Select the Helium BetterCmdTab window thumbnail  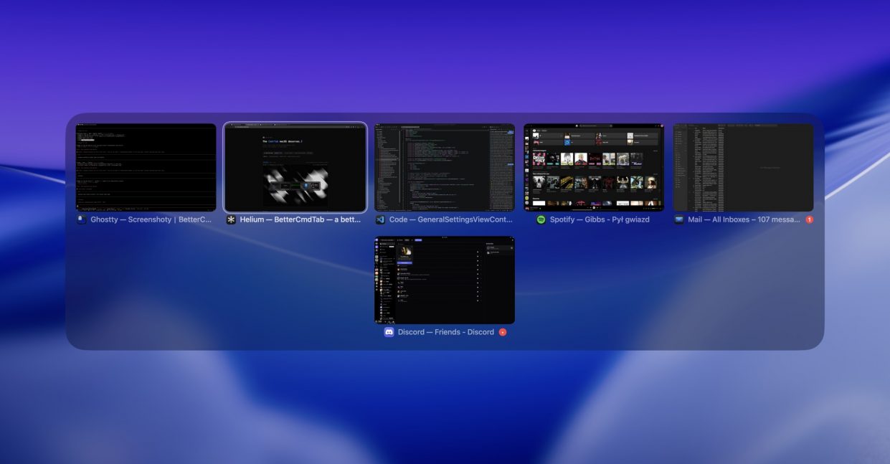click(x=295, y=168)
